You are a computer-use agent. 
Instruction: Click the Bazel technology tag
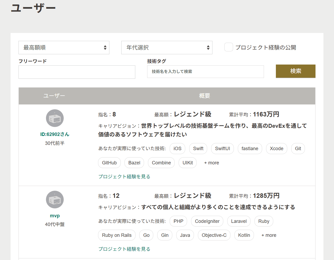pyautogui.click(x=134, y=163)
